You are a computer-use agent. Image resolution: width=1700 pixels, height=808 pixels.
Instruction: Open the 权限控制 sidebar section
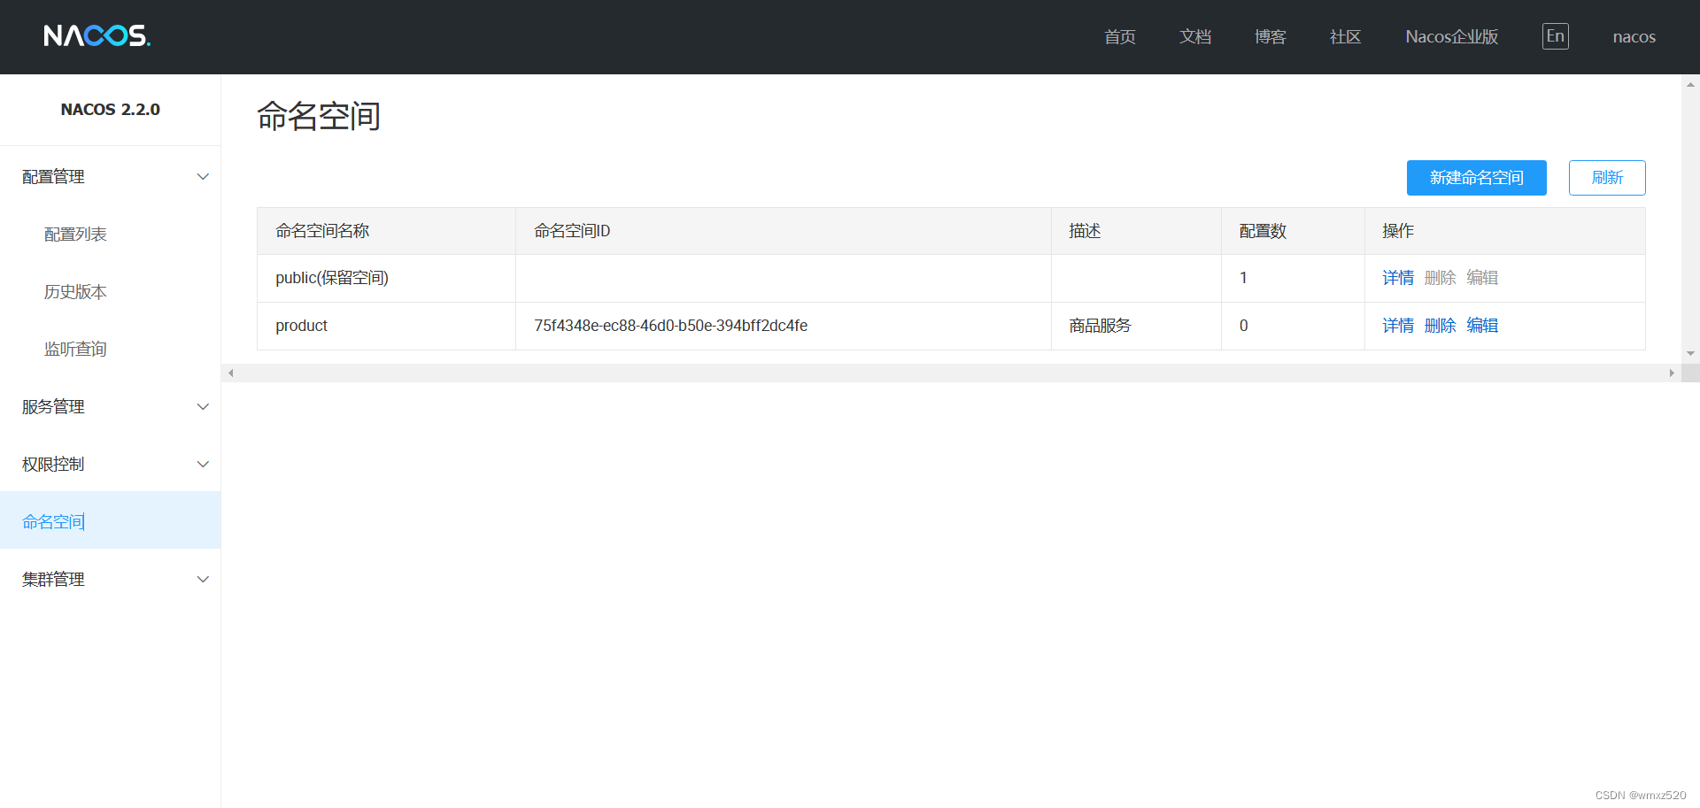click(110, 465)
